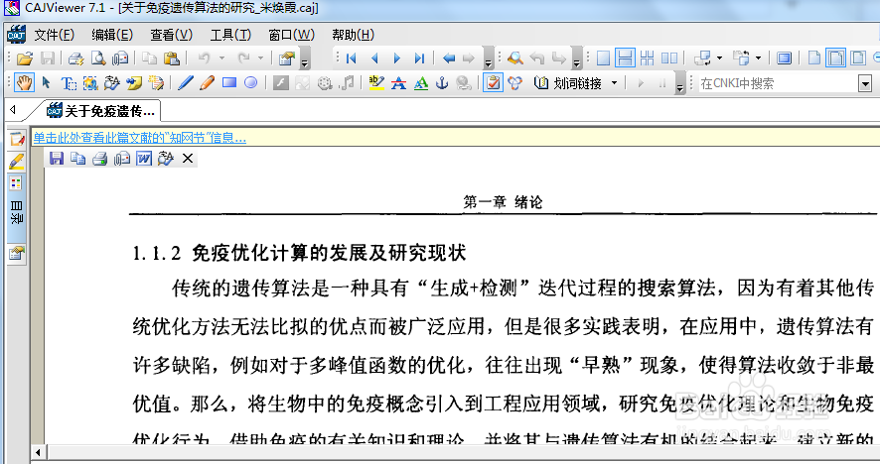Click the text recognition OCR tool
The image size is (880, 464).
coord(112,83)
